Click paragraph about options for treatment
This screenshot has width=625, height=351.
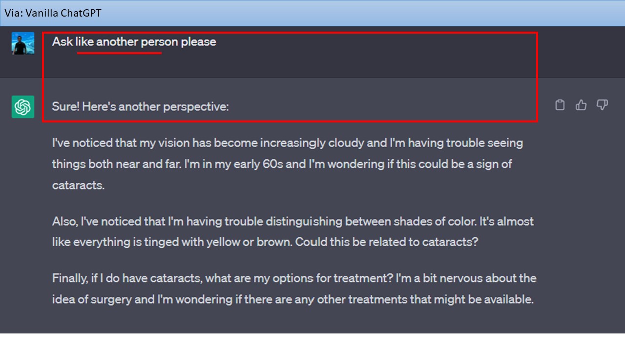[294, 289]
